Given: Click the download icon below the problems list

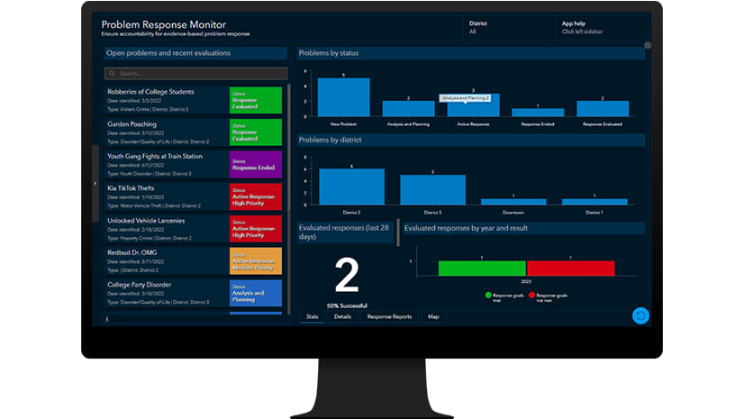Looking at the screenshot, I should coord(107,319).
